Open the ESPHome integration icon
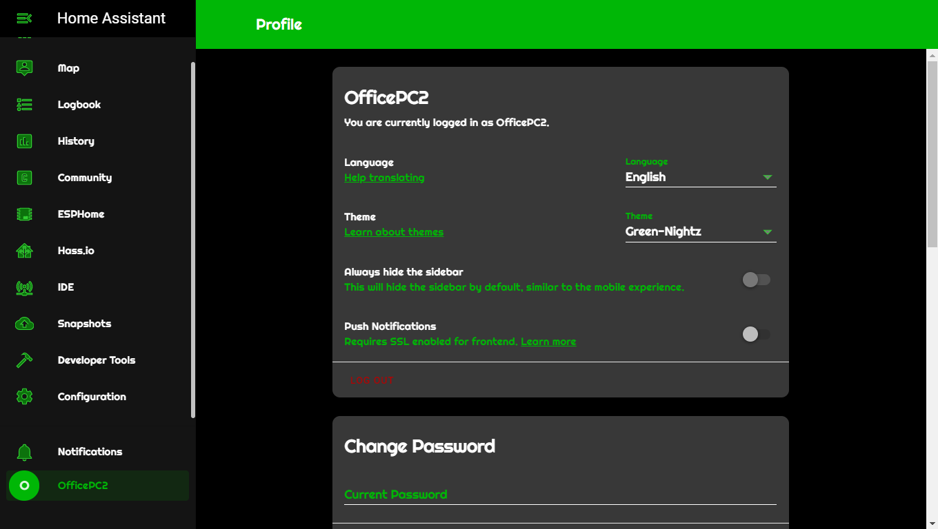The image size is (938, 529). (24, 214)
